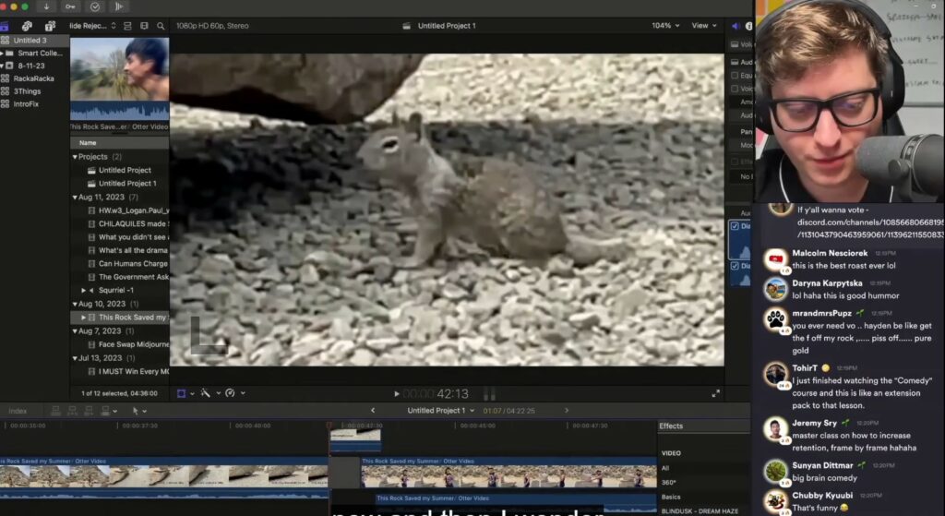Open the Audio inspector speaker icon
Image resolution: width=945 pixels, height=516 pixels.
pyautogui.click(x=736, y=26)
